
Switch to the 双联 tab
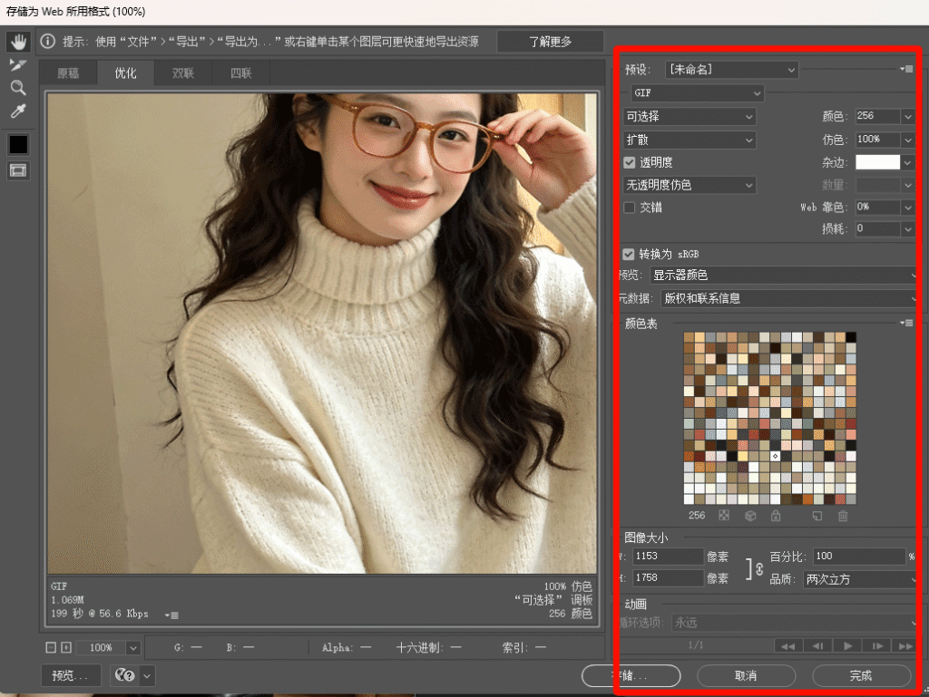click(183, 73)
